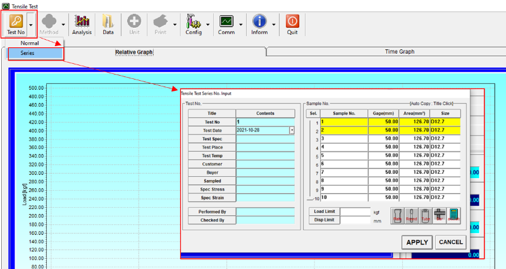506x269 pixels.
Task: Expand the Comm dropdown arrow
Action: click(x=241, y=25)
